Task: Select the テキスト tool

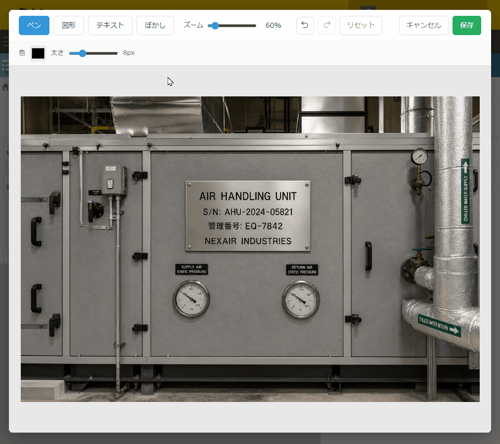Action: 110,25
